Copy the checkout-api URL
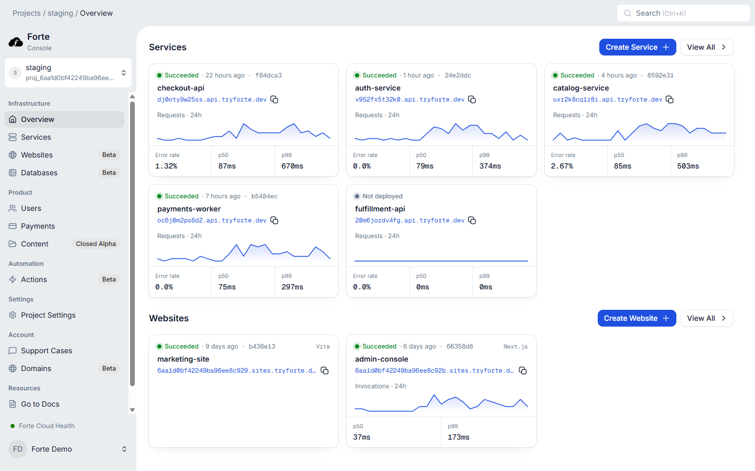Screen dimensions: 755x471 pyautogui.click(x=274, y=99)
